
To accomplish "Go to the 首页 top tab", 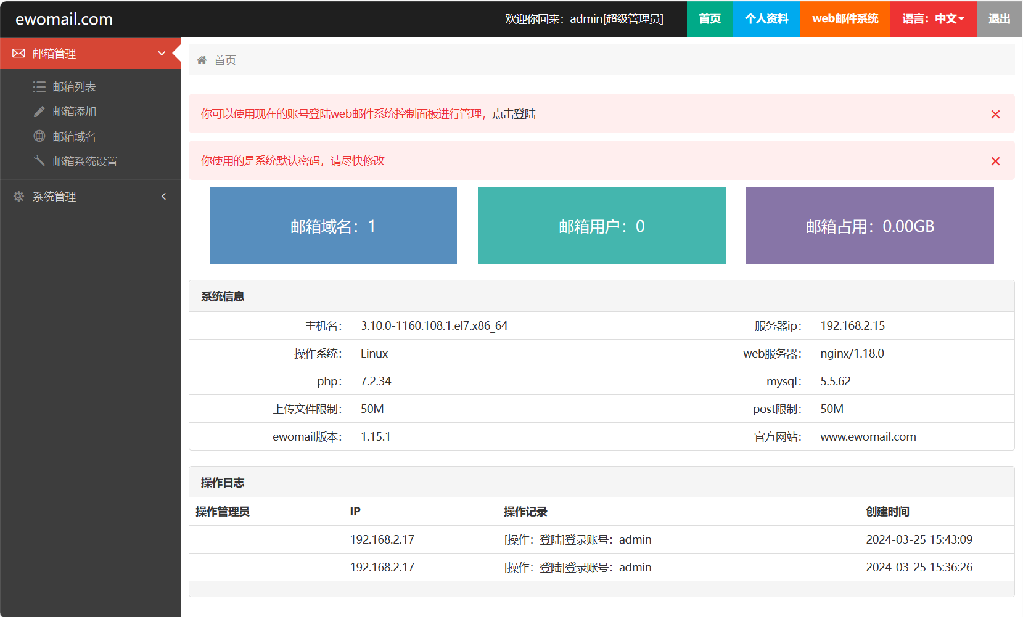I will [x=709, y=19].
